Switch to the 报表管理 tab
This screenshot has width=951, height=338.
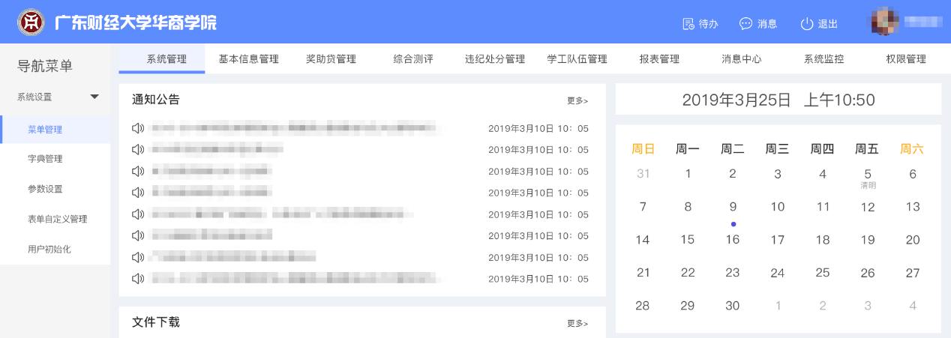pyautogui.click(x=659, y=59)
